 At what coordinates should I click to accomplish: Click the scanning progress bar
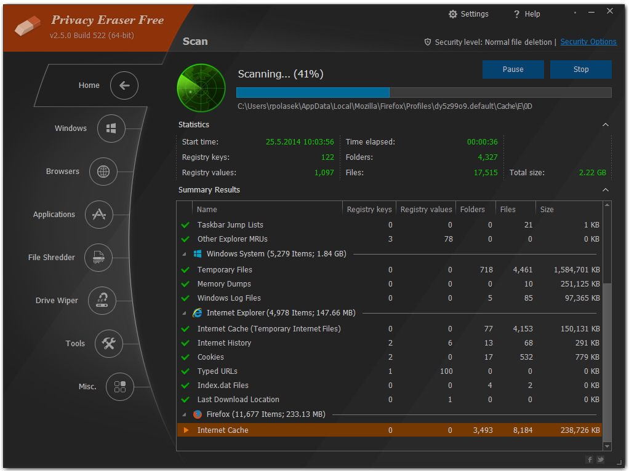click(x=424, y=93)
